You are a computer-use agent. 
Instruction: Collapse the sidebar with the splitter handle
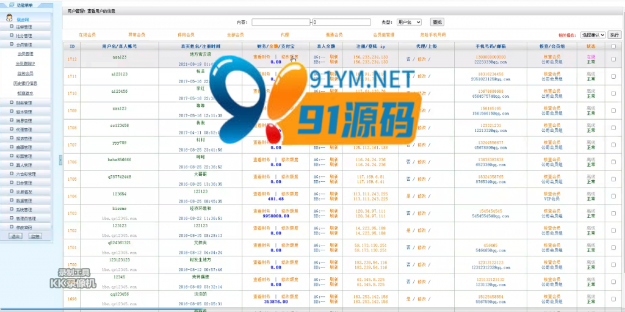point(60,160)
